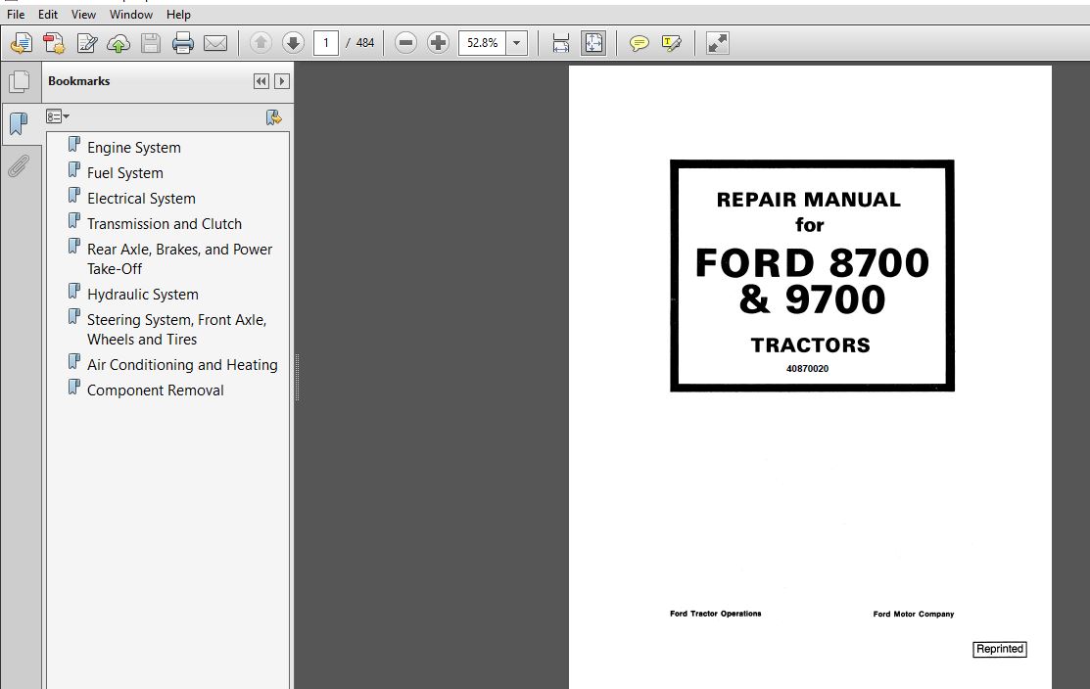
Task: Click the find current bookmark icon
Action: click(x=274, y=117)
